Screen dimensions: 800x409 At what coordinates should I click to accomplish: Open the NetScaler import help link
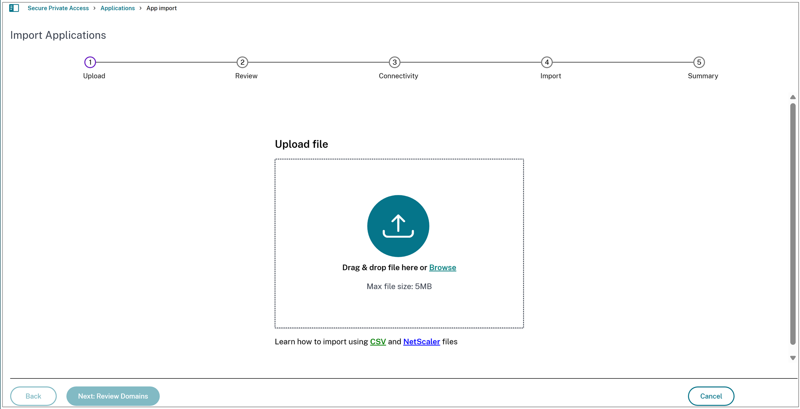421,341
